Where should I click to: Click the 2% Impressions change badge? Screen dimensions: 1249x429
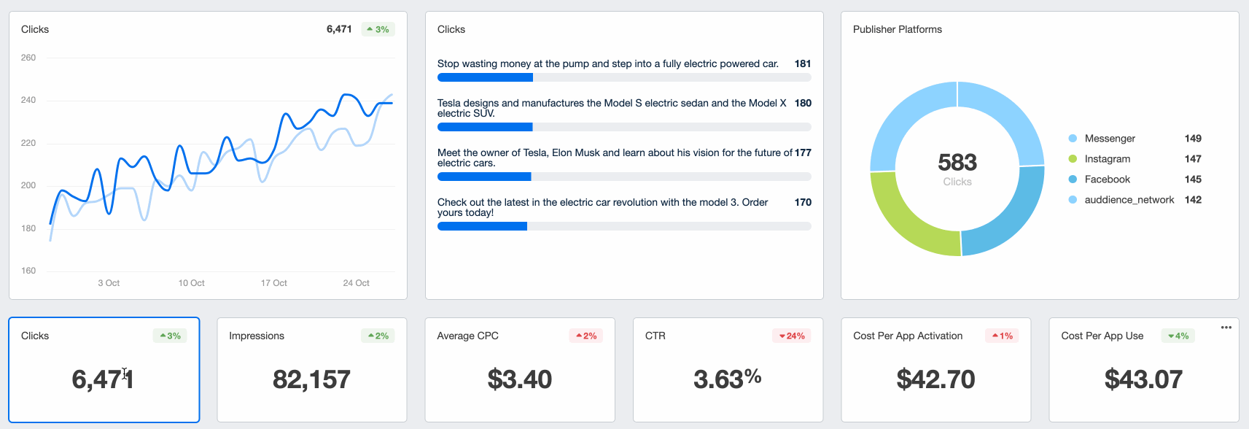[378, 336]
